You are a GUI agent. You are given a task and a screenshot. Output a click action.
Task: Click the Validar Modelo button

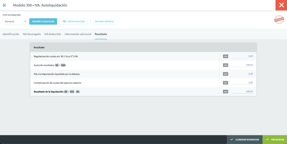(x=104, y=22)
